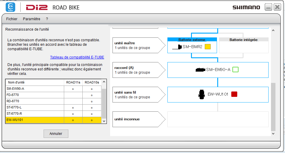Click the Di2 logo in header
The height and width of the screenshot is (153, 285).
pos(37,7)
